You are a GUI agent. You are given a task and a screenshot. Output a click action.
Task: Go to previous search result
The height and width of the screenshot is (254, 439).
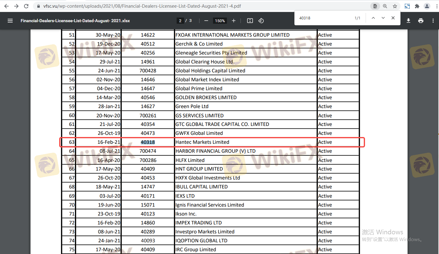pyautogui.click(x=373, y=18)
